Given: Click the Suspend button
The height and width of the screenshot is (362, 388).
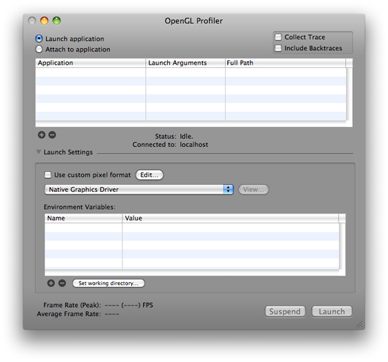Looking at the screenshot, I should coord(285,312).
